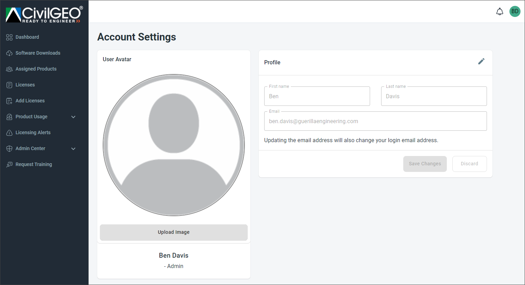Click the Licenses document icon
This screenshot has width=525, height=285.
tap(9, 85)
